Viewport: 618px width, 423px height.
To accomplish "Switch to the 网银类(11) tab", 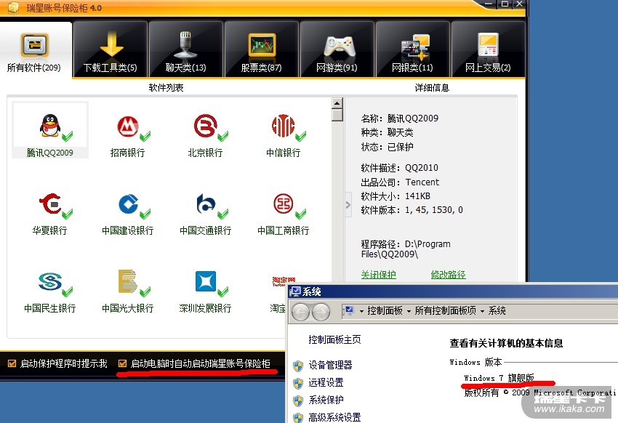I will (x=413, y=50).
